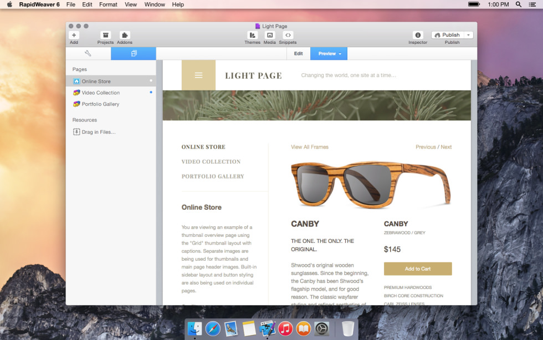
Task: Click the site slogan text in header
Action: click(349, 75)
